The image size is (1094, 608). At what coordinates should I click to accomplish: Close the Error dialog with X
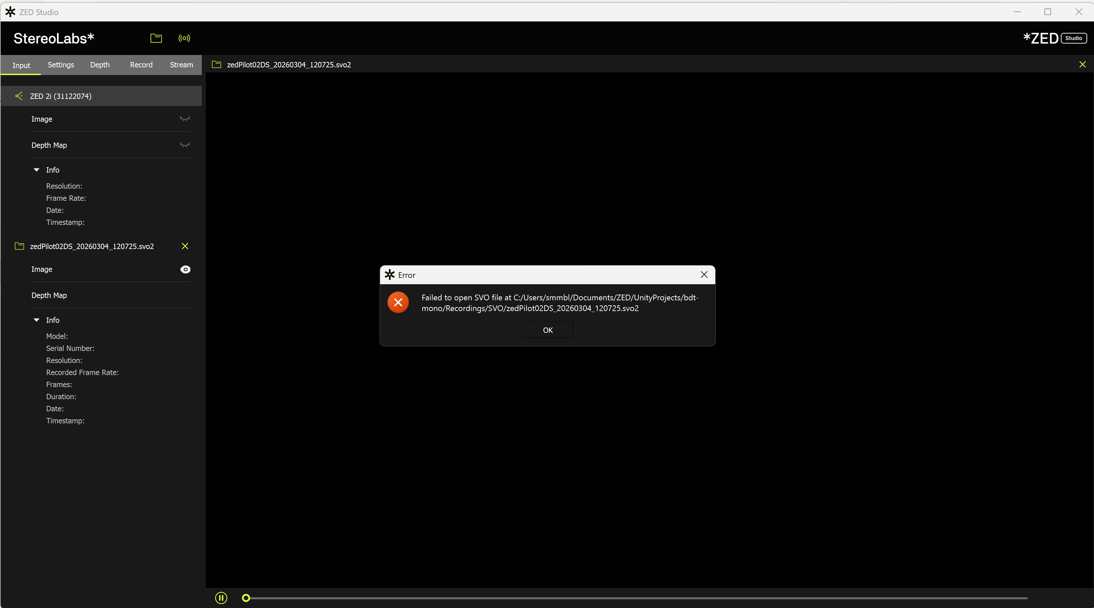coord(704,275)
